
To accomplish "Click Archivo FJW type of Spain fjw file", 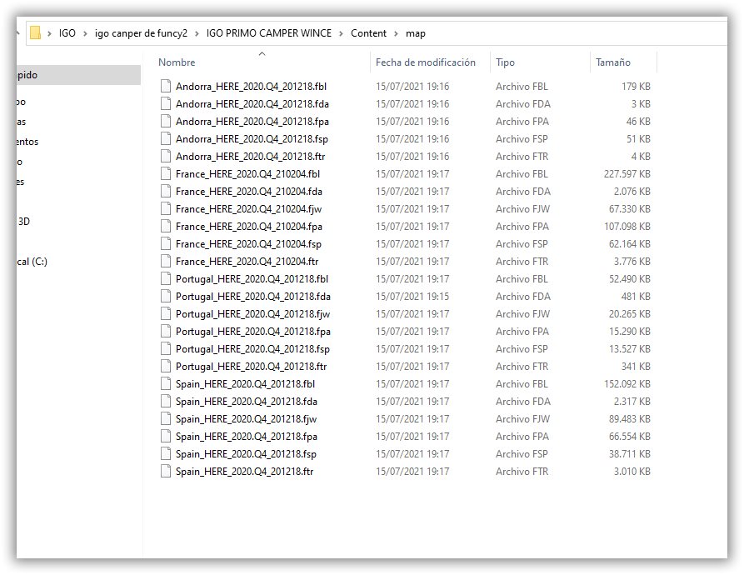I will click(x=522, y=419).
